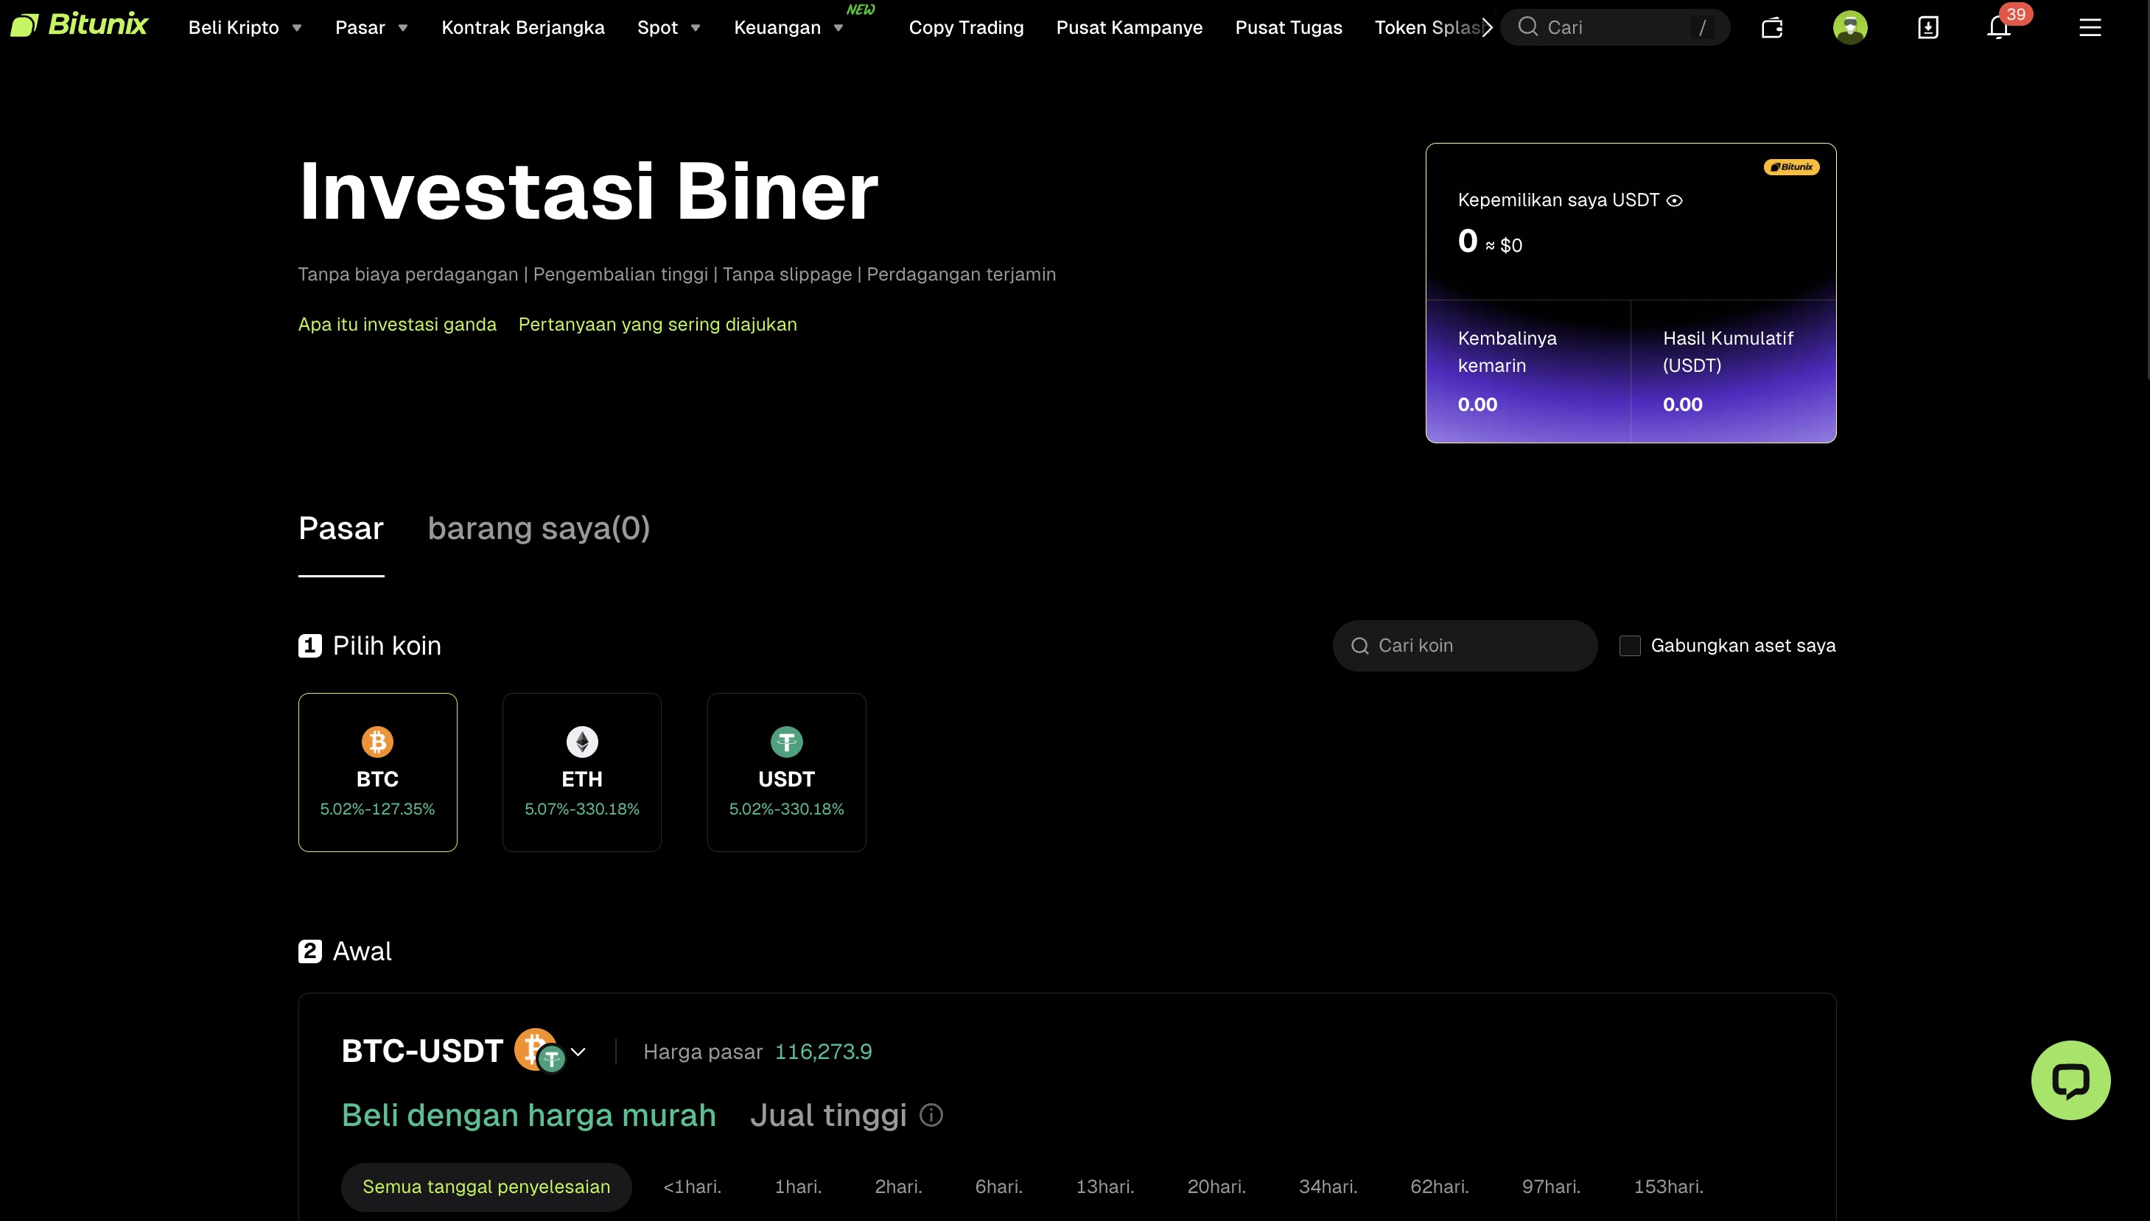Image resolution: width=2150 pixels, height=1221 pixels.
Task: View Pertanyaan yang sering diajukan
Action: click(x=658, y=325)
